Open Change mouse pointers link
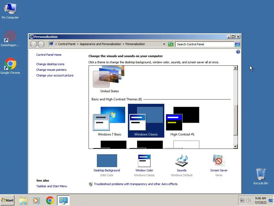Screen dimensions: 274x206 point(51,70)
